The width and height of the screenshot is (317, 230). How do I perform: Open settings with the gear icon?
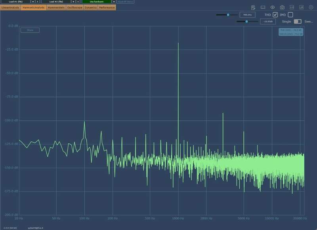tap(311, 8)
